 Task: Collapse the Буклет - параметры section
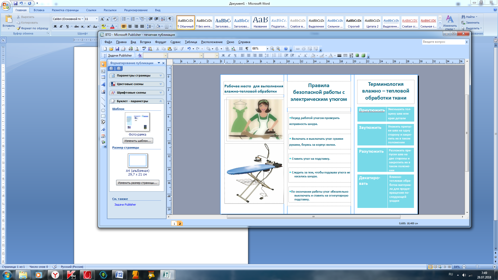point(137,101)
